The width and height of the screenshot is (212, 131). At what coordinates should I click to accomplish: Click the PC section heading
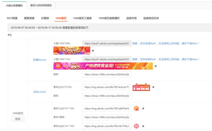[x=10, y=35]
